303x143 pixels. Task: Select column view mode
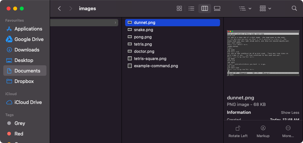205,9
